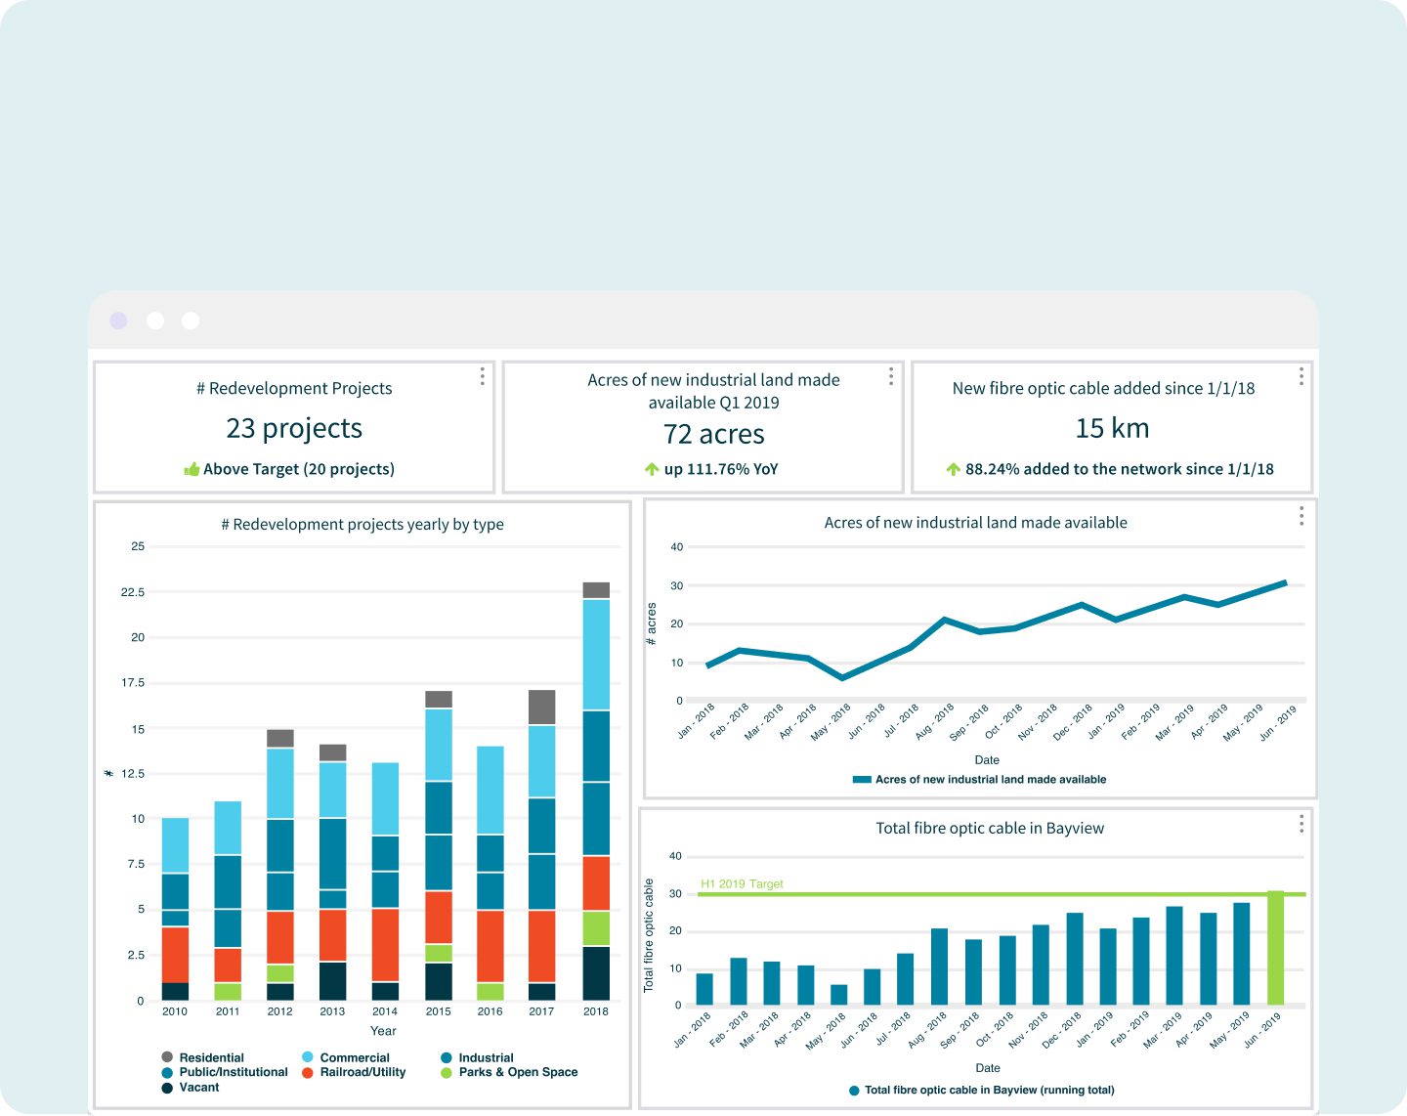1407x1116 pixels.
Task: Click the 23 projects metric value
Action: tap(294, 428)
